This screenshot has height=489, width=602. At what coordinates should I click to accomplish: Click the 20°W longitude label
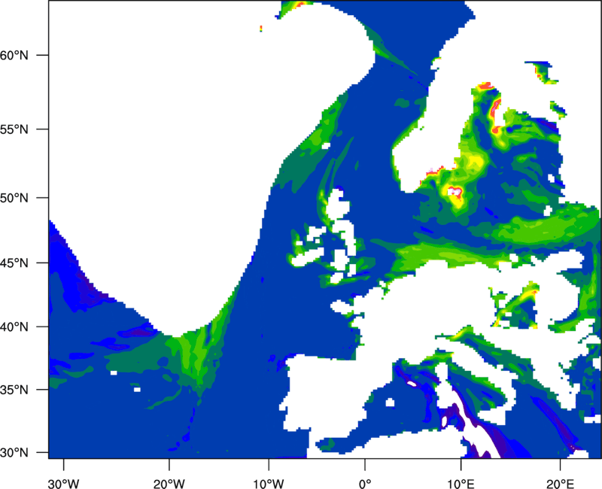[x=169, y=484]
